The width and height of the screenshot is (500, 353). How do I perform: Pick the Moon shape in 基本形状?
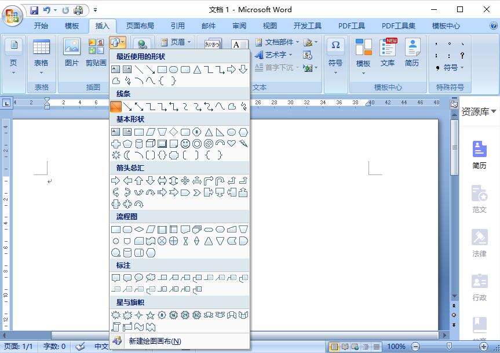click(127, 155)
